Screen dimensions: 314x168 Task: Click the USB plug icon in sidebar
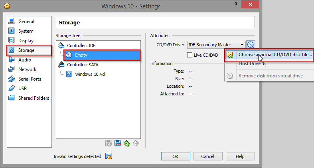pos(12,88)
